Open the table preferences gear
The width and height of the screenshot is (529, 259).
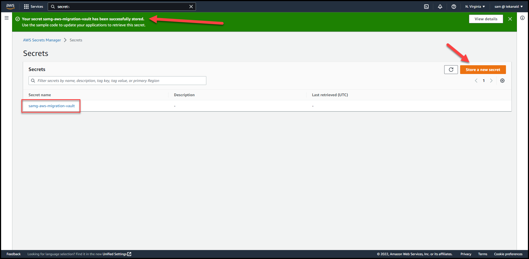502,80
